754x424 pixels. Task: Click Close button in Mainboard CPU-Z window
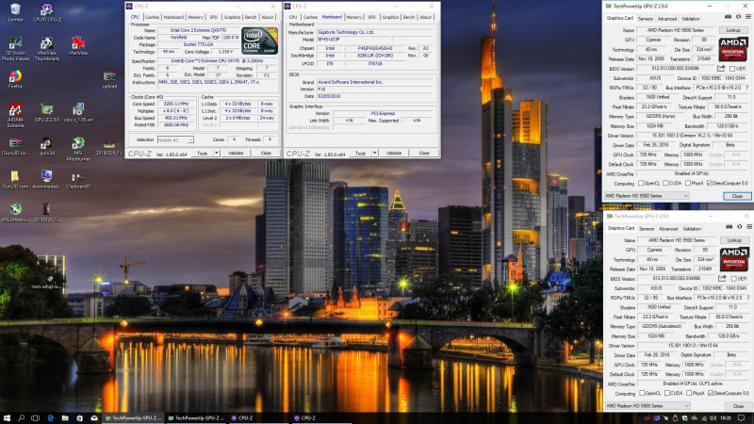point(424,153)
